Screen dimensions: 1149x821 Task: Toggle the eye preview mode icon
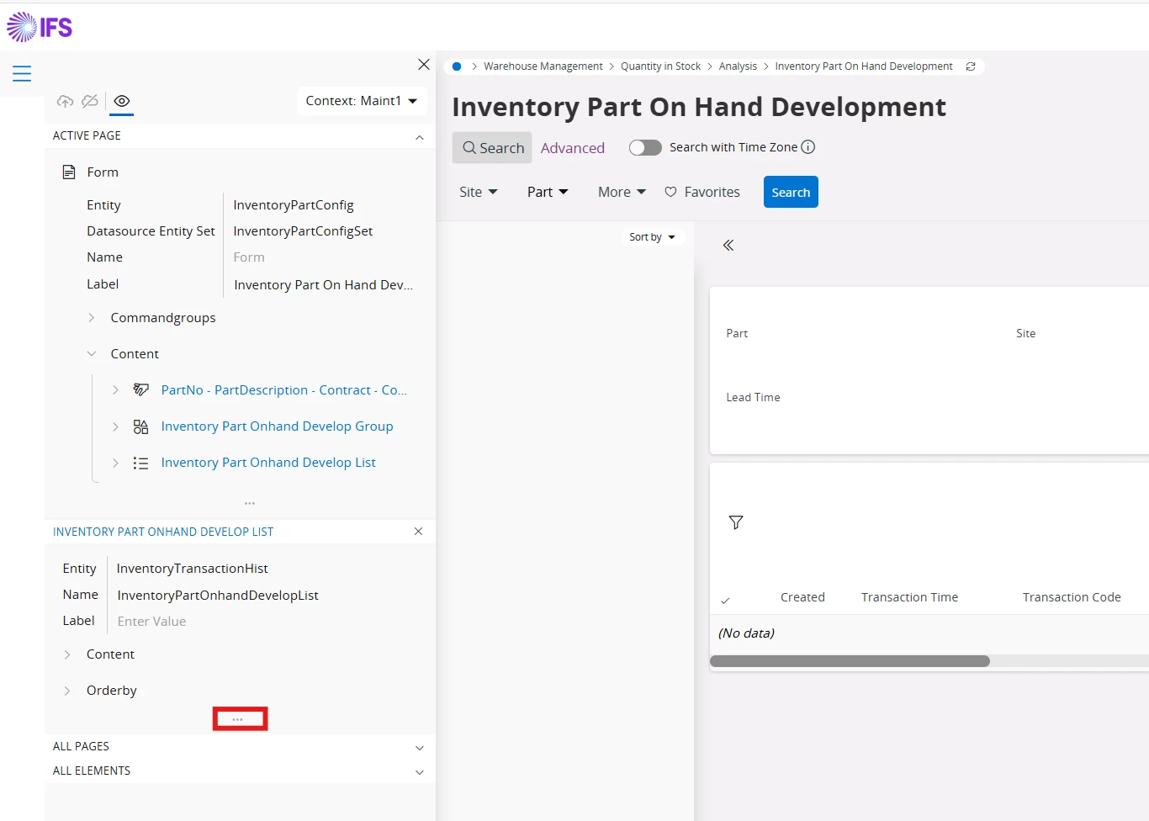pyautogui.click(x=122, y=102)
